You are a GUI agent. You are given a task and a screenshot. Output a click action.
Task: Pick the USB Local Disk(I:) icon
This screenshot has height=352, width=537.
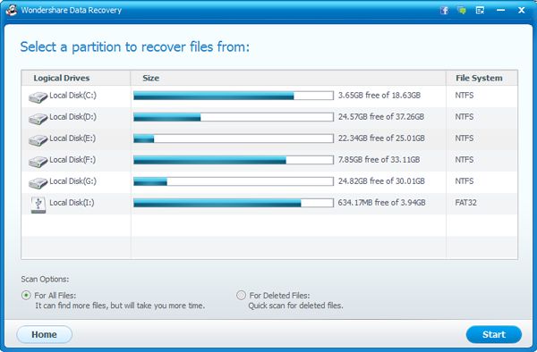pos(38,205)
